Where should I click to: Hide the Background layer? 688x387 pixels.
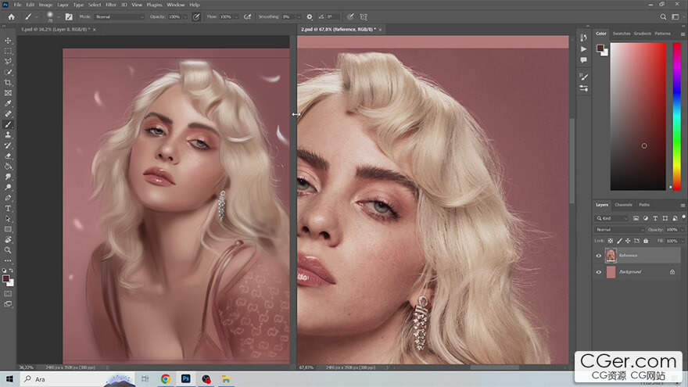[x=599, y=272]
